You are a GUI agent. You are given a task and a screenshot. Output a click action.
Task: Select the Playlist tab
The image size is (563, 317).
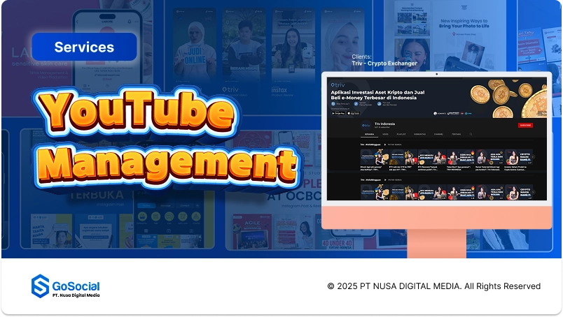tap(401, 133)
